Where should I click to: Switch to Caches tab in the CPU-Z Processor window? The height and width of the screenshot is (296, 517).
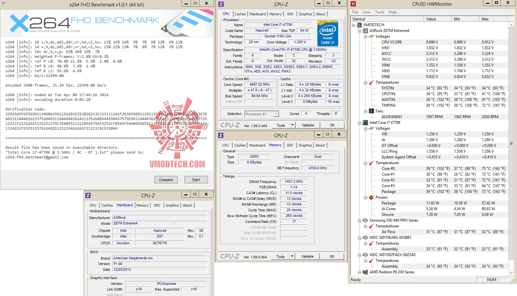[x=240, y=14]
